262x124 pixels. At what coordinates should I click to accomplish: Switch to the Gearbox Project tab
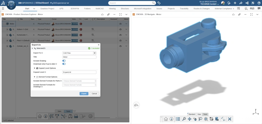point(47,9)
